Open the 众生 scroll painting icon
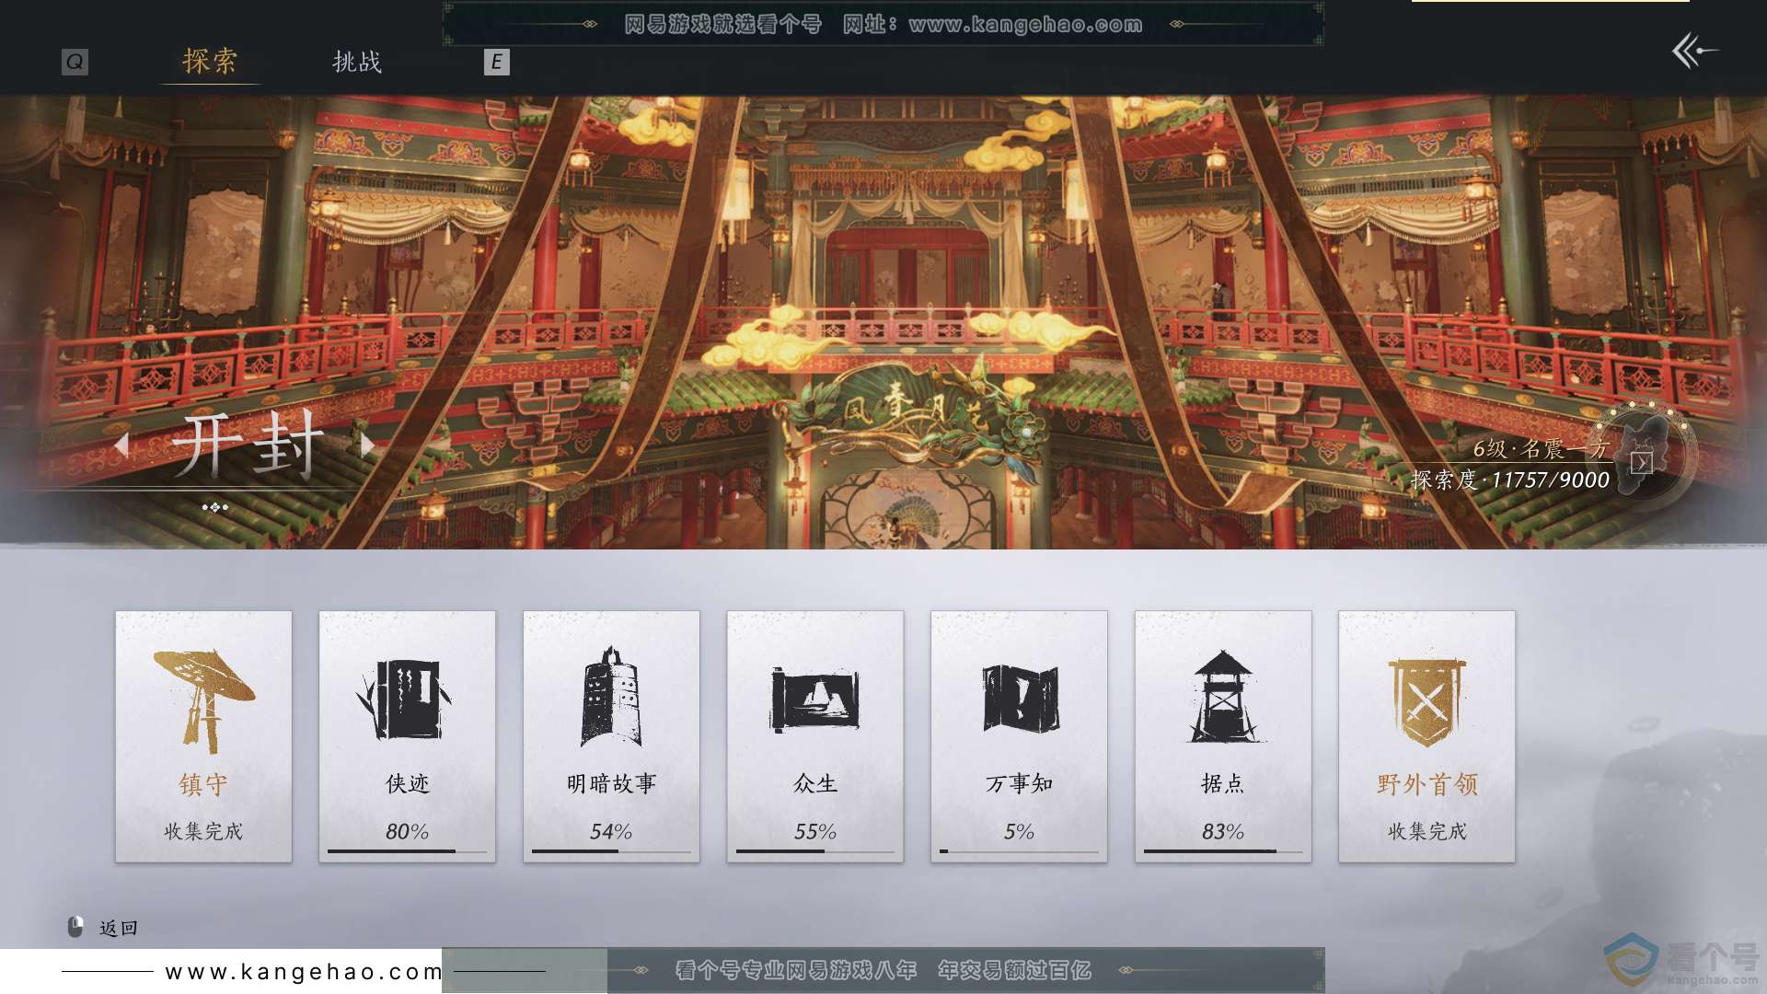 (x=814, y=699)
